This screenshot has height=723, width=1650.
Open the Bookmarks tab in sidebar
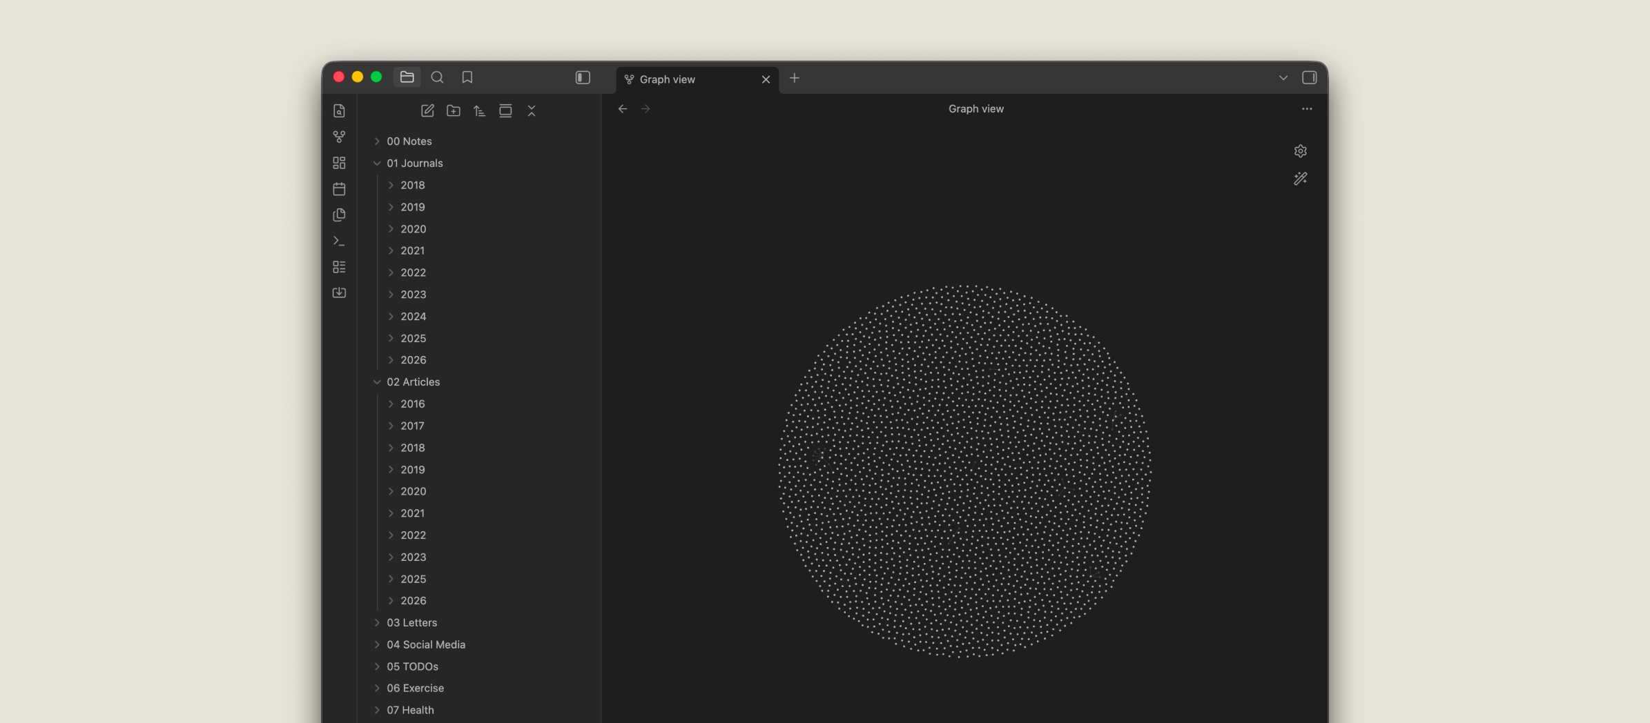pos(467,77)
